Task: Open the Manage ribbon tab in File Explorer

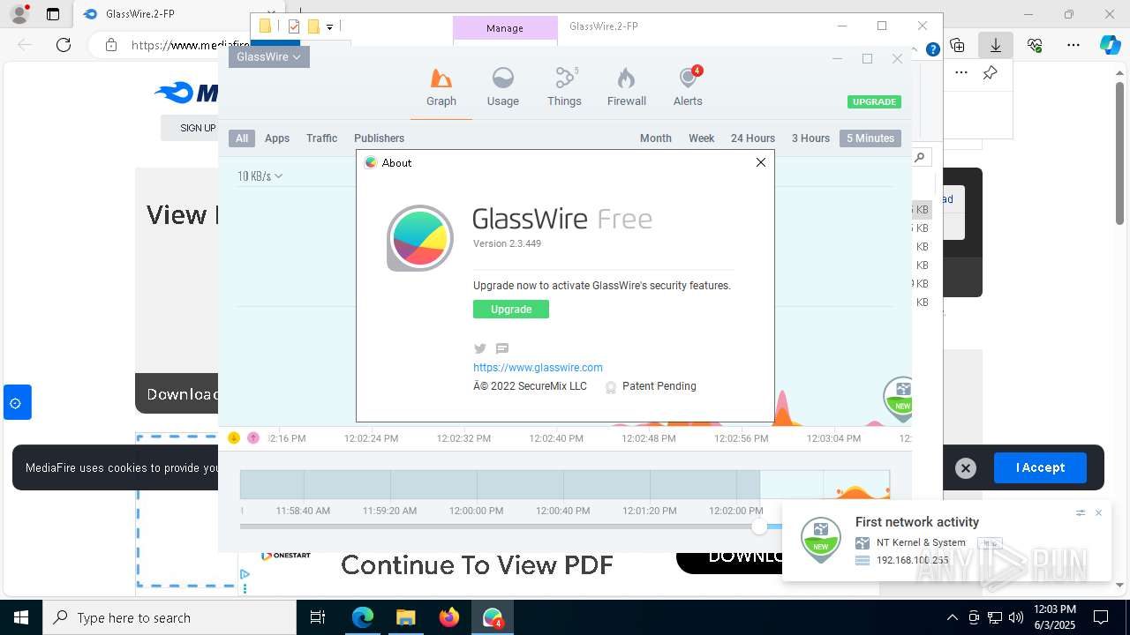Action: 505,28
